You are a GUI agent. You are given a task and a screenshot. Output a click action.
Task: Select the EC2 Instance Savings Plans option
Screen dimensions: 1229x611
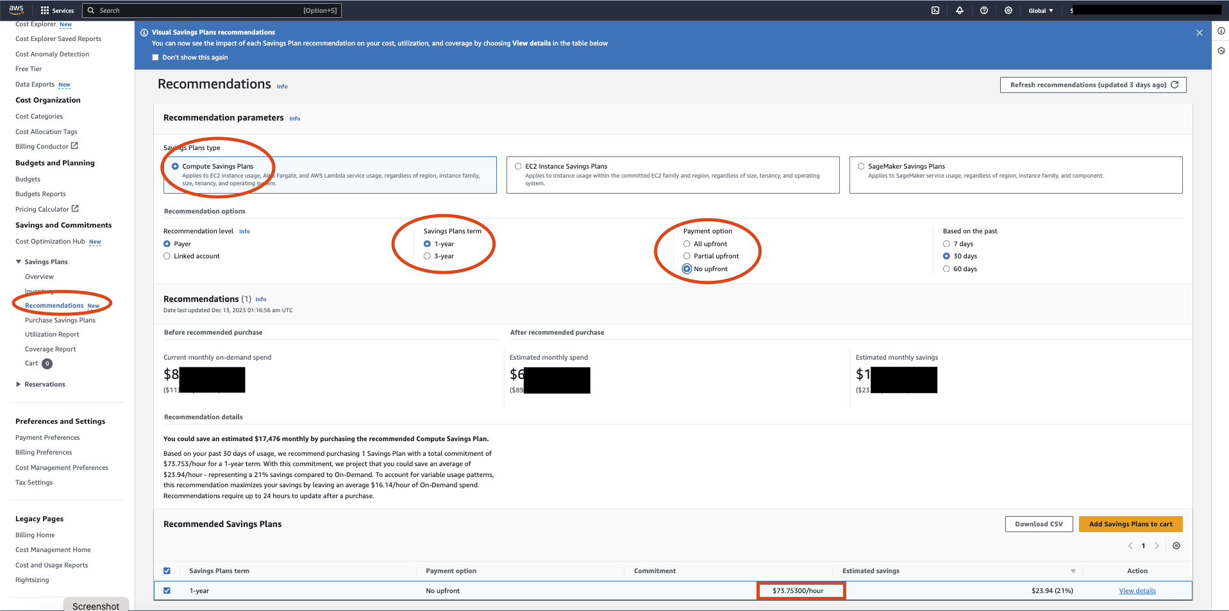pyautogui.click(x=518, y=166)
